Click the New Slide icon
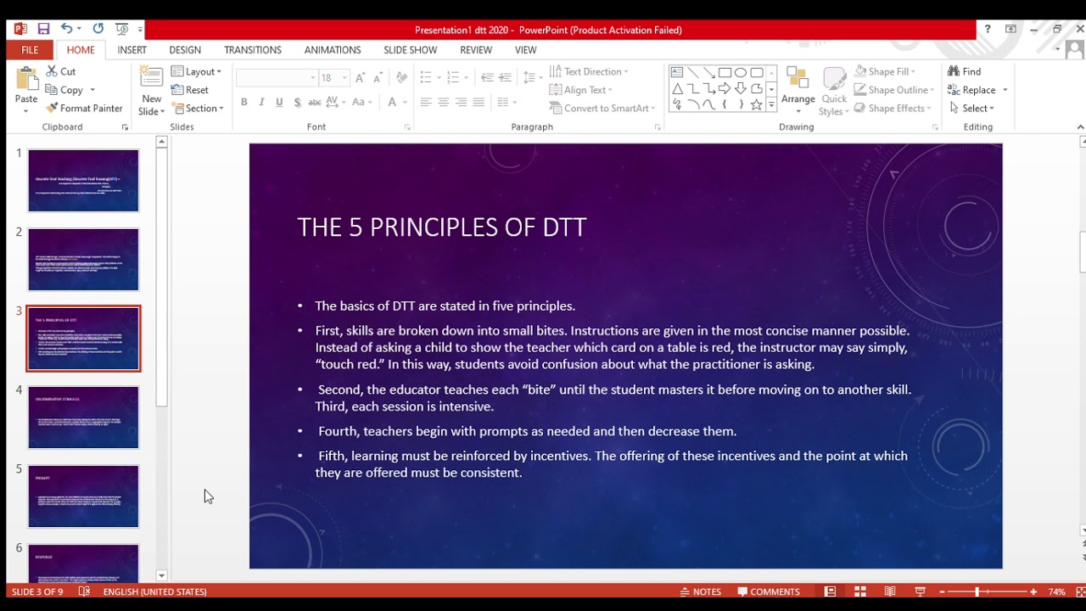 tap(151, 77)
